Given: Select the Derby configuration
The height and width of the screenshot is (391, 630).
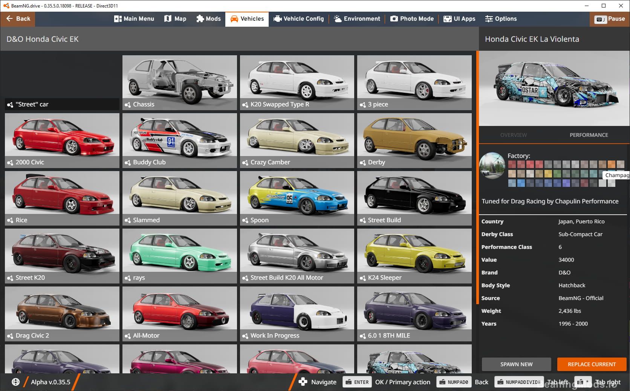Looking at the screenshot, I should [414, 141].
